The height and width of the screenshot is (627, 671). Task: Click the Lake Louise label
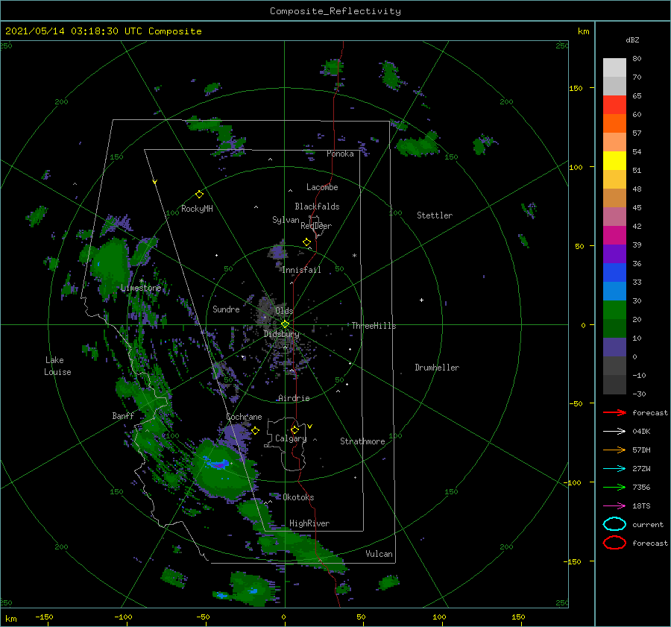pos(57,366)
